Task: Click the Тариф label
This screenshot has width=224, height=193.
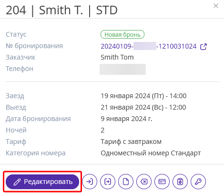Action: tap(16, 142)
